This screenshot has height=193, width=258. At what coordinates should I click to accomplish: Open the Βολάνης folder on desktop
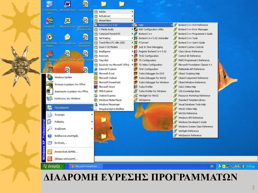point(104,139)
